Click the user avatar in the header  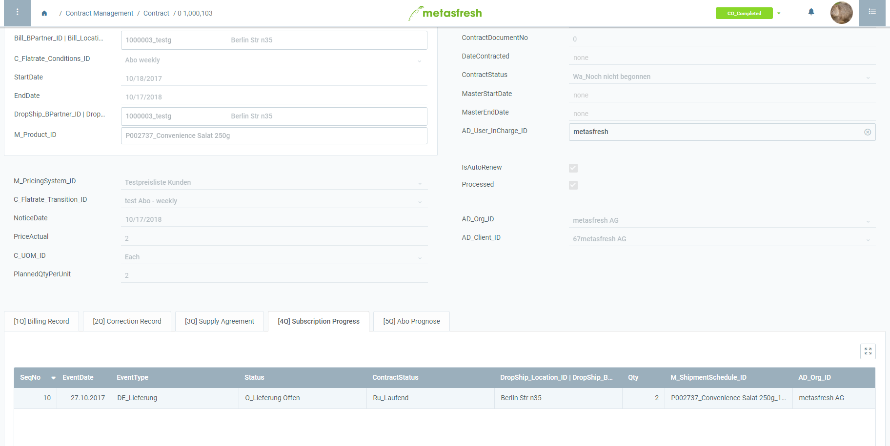(x=842, y=12)
